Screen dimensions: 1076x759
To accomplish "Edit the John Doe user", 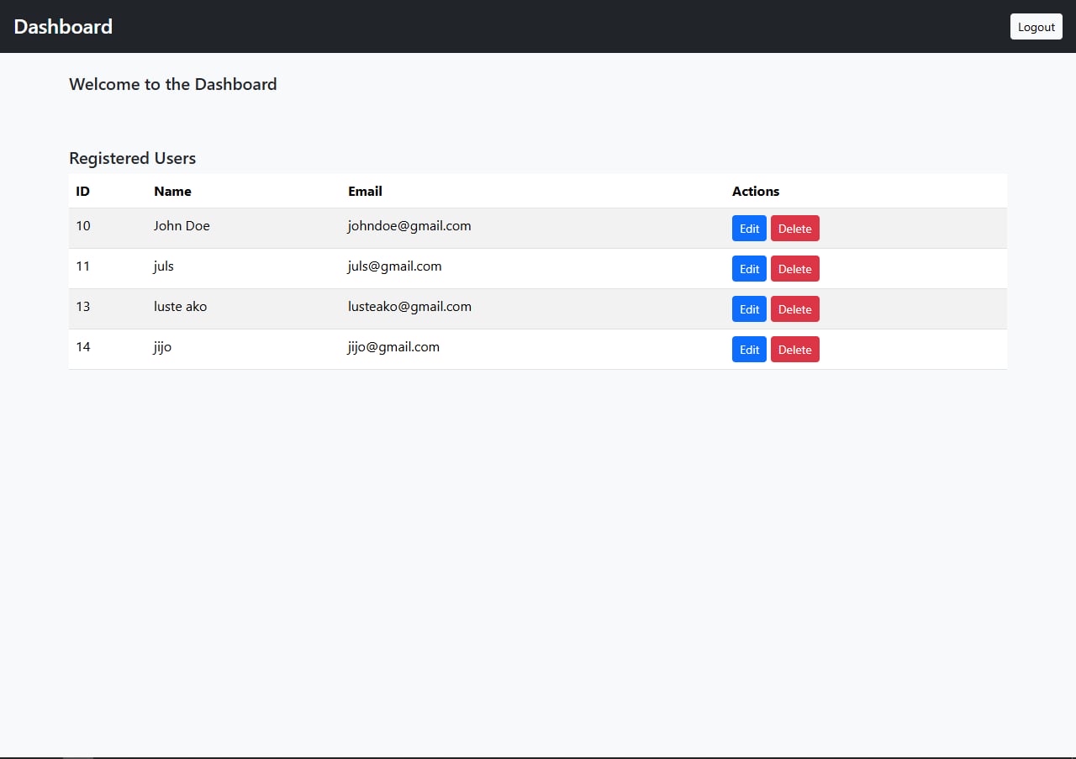I will pyautogui.click(x=749, y=229).
